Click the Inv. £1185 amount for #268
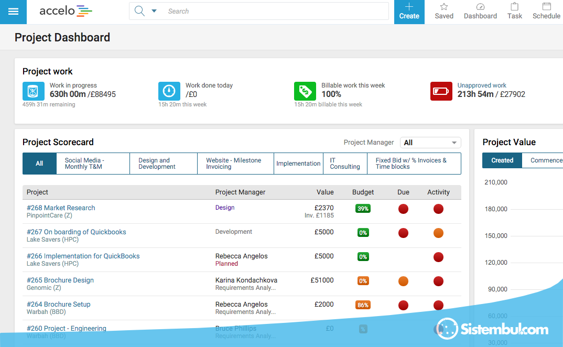 pyautogui.click(x=319, y=215)
